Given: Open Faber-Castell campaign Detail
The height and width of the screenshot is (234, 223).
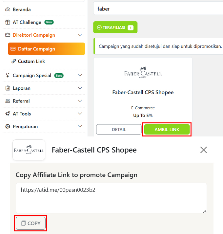Looking at the screenshot, I should point(119,129).
